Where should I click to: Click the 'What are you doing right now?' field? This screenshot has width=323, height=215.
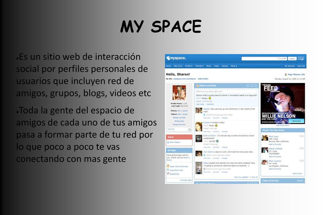[226, 92]
